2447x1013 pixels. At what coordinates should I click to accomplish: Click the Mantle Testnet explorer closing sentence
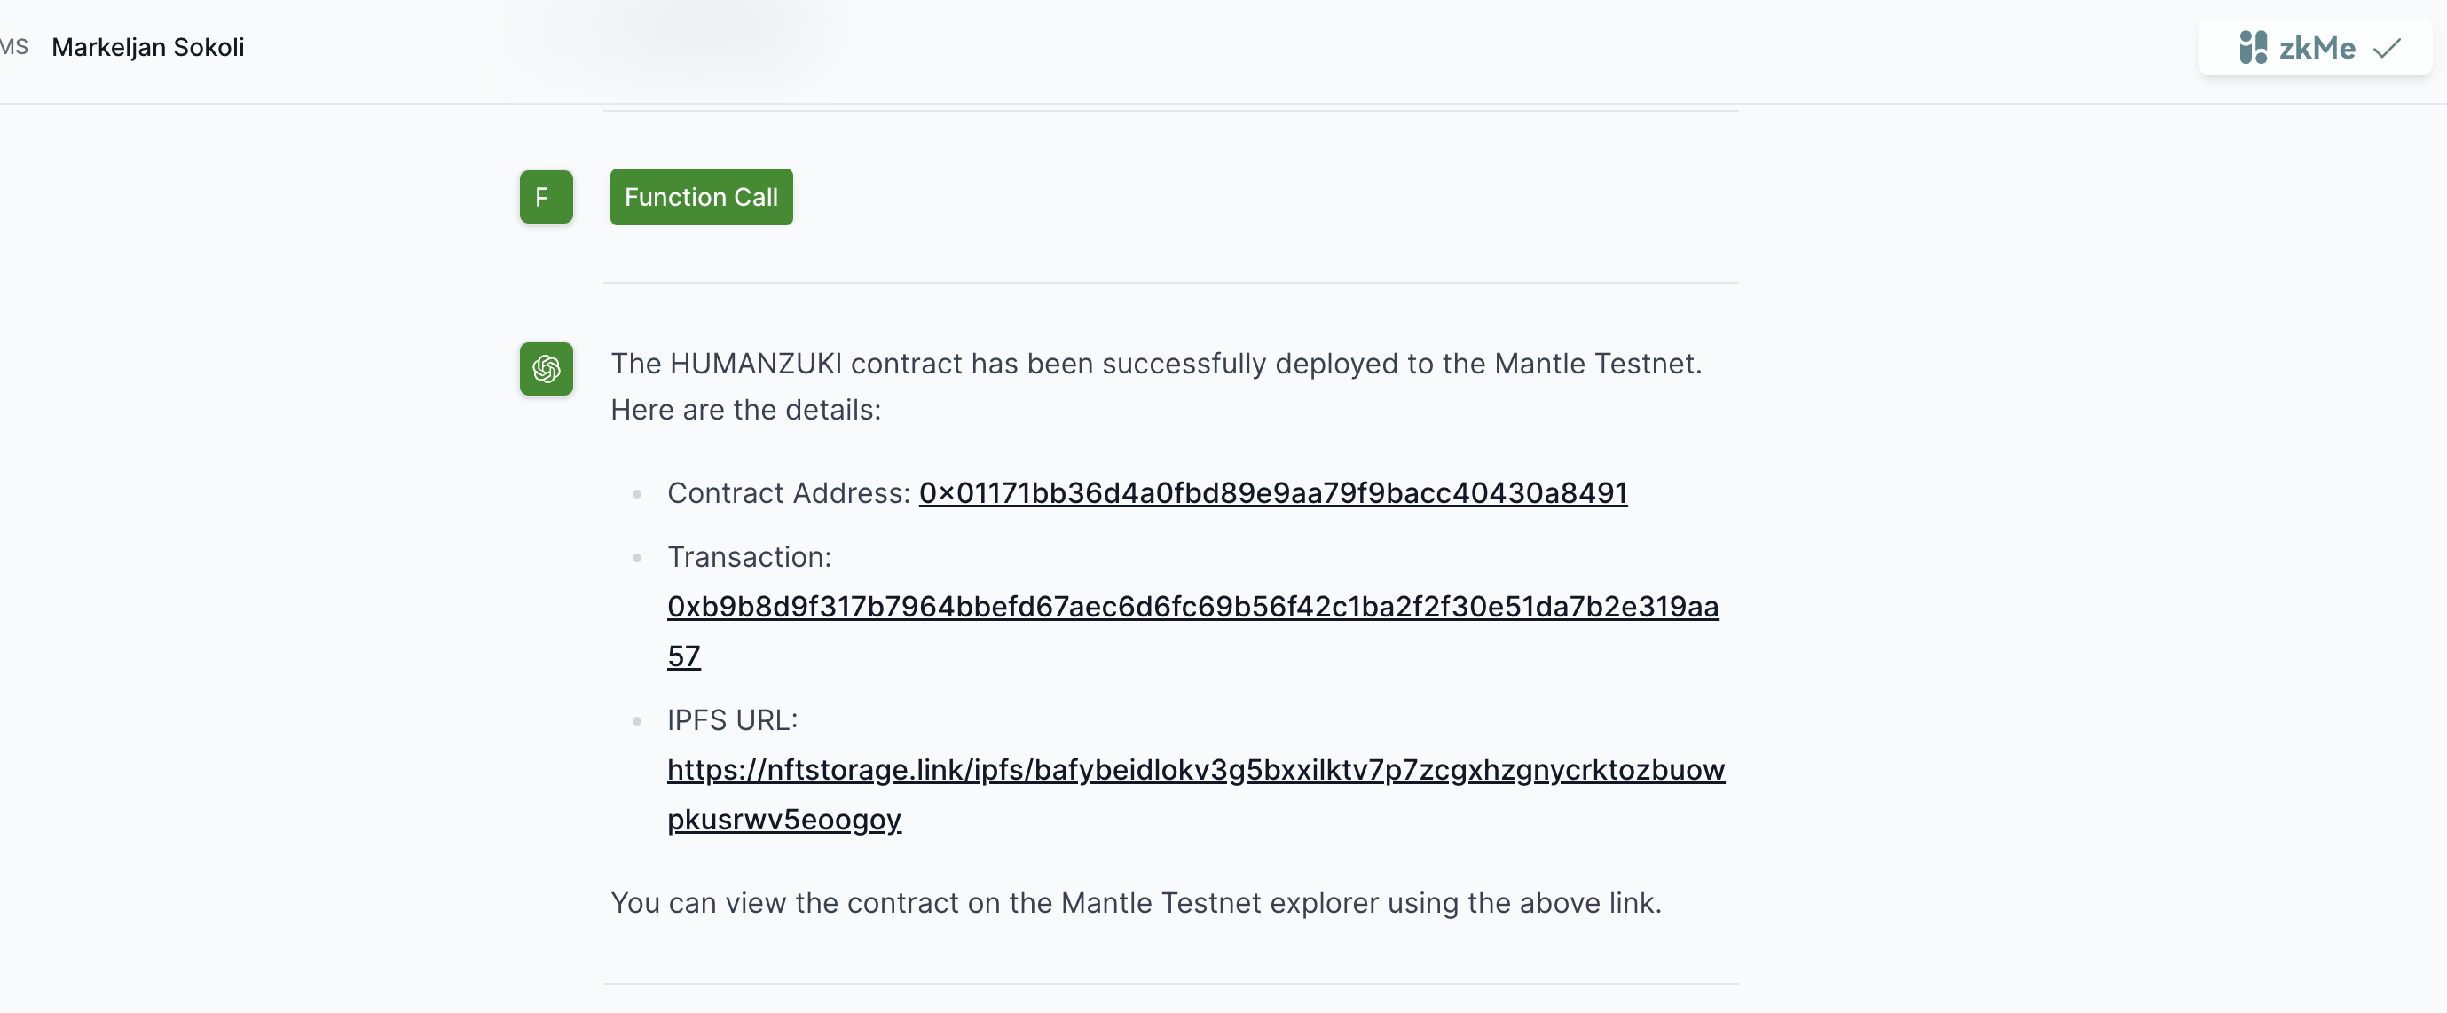click(x=1135, y=902)
